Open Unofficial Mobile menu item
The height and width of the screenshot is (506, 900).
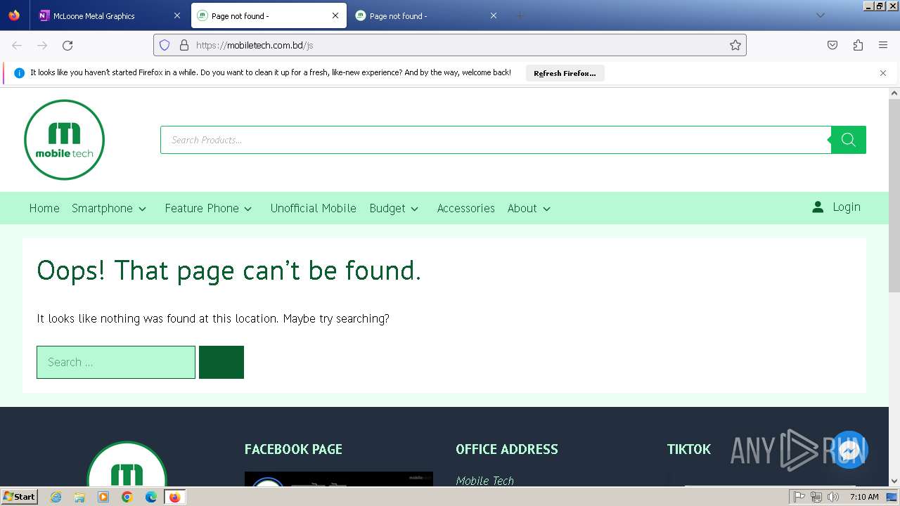click(x=314, y=208)
